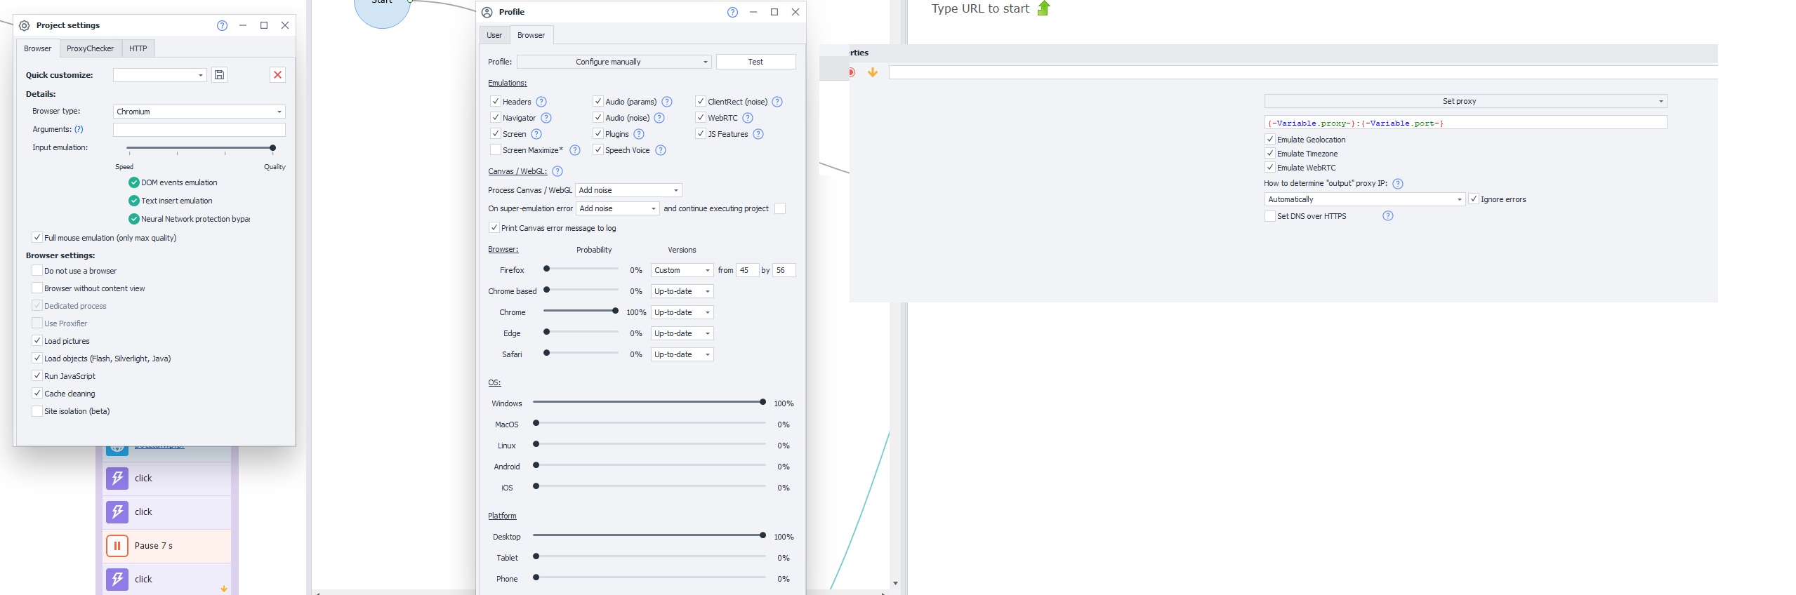Check the Screen Maximize emulation box
Viewport: 1796px width, 595px height.
coord(496,150)
